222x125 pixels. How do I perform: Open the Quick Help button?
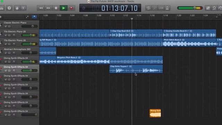9,8
